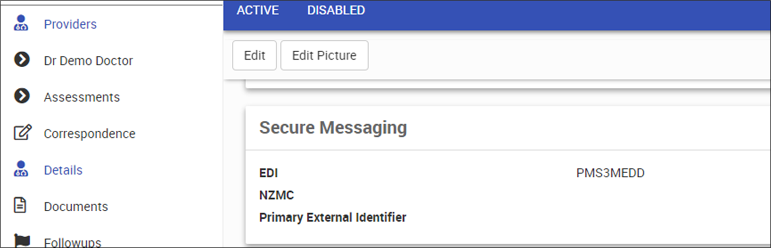Click the Secure Messaging card heading
Image resolution: width=771 pixels, height=248 pixels.
[333, 128]
